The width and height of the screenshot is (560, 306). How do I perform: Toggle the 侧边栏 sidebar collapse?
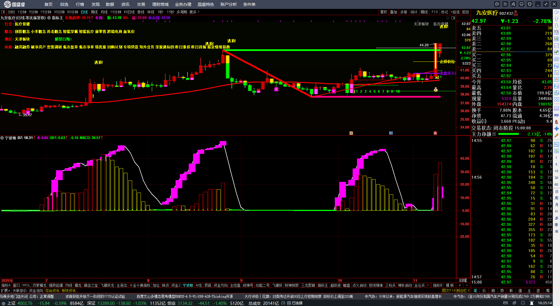point(463,291)
